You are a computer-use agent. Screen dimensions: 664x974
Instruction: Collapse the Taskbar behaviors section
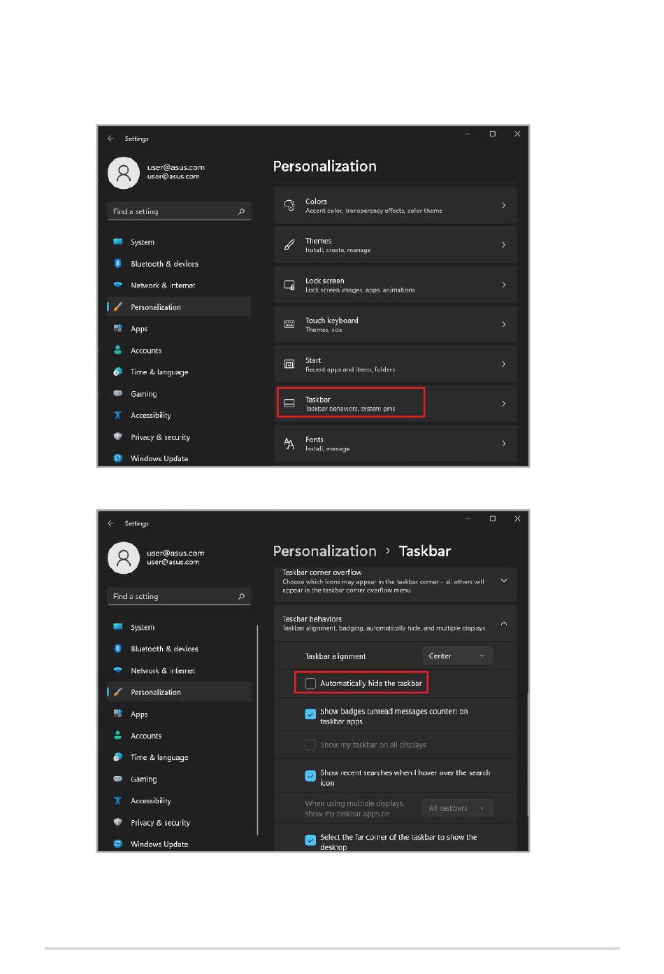click(x=504, y=623)
